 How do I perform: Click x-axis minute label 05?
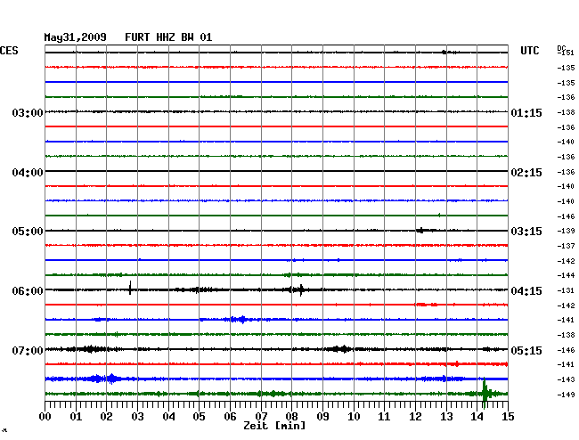tap(199, 416)
